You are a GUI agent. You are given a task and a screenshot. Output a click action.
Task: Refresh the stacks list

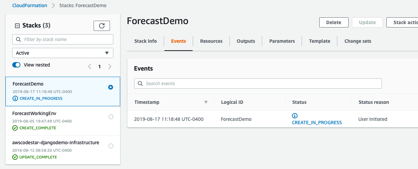(102, 26)
